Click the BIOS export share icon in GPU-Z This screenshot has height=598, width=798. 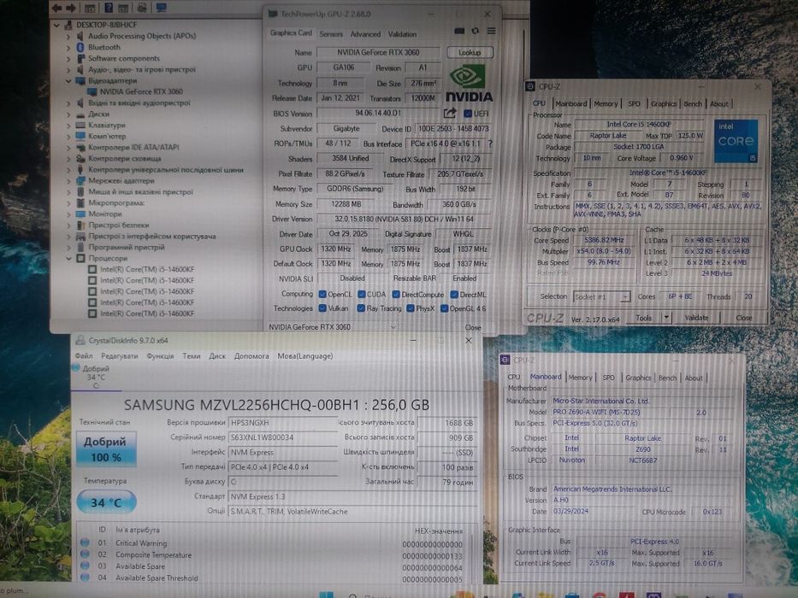[x=450, y=113]
